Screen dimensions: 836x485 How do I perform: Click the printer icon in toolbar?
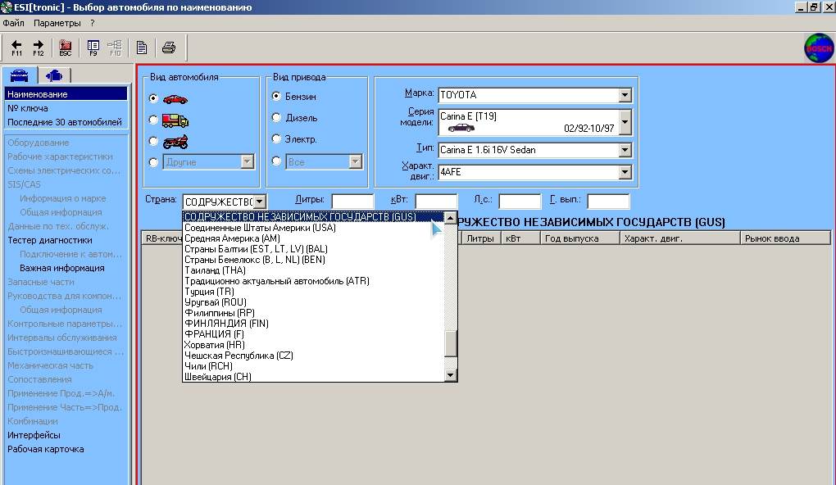pyautogui.click(x=169, y=48)
